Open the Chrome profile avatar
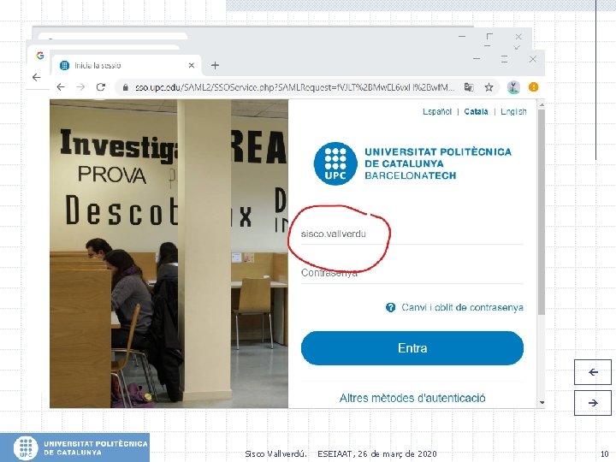This screenshot has height=462, width=616. coord(513,86)
